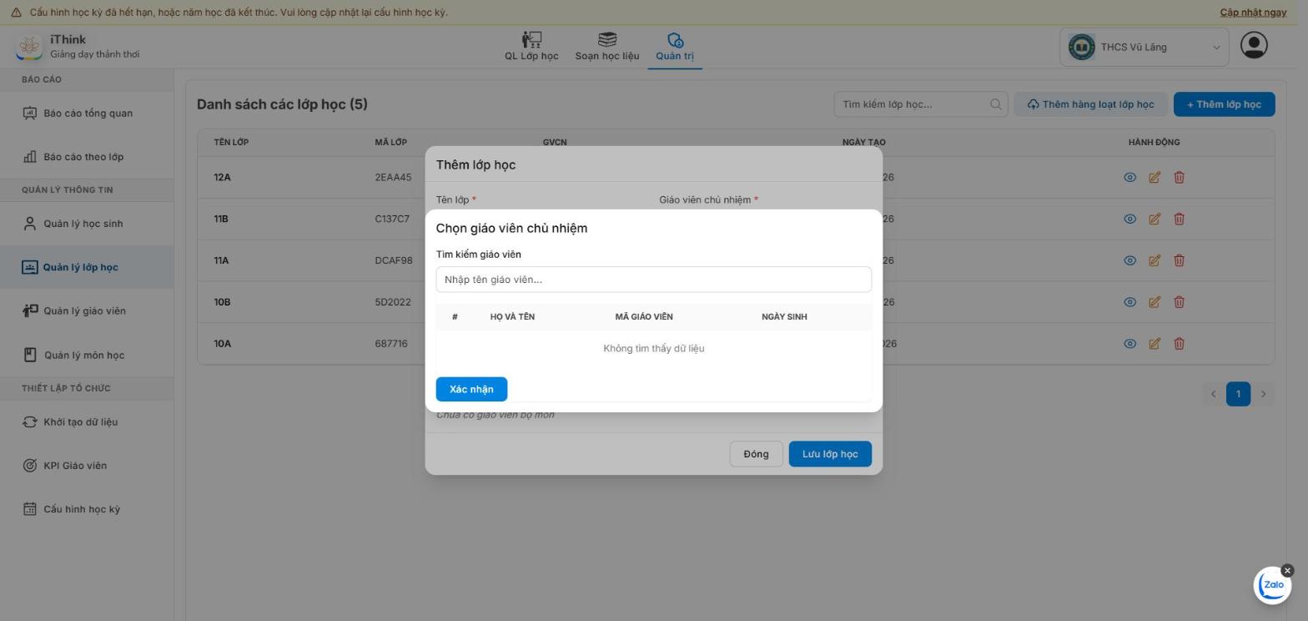Click the Cập nhật ngay link
This screenshot has width=1308, height=621.
click(x=1253, y=13)
